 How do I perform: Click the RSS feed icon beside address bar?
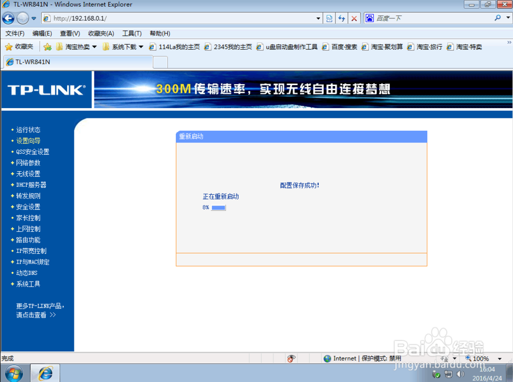click(329, 18)
